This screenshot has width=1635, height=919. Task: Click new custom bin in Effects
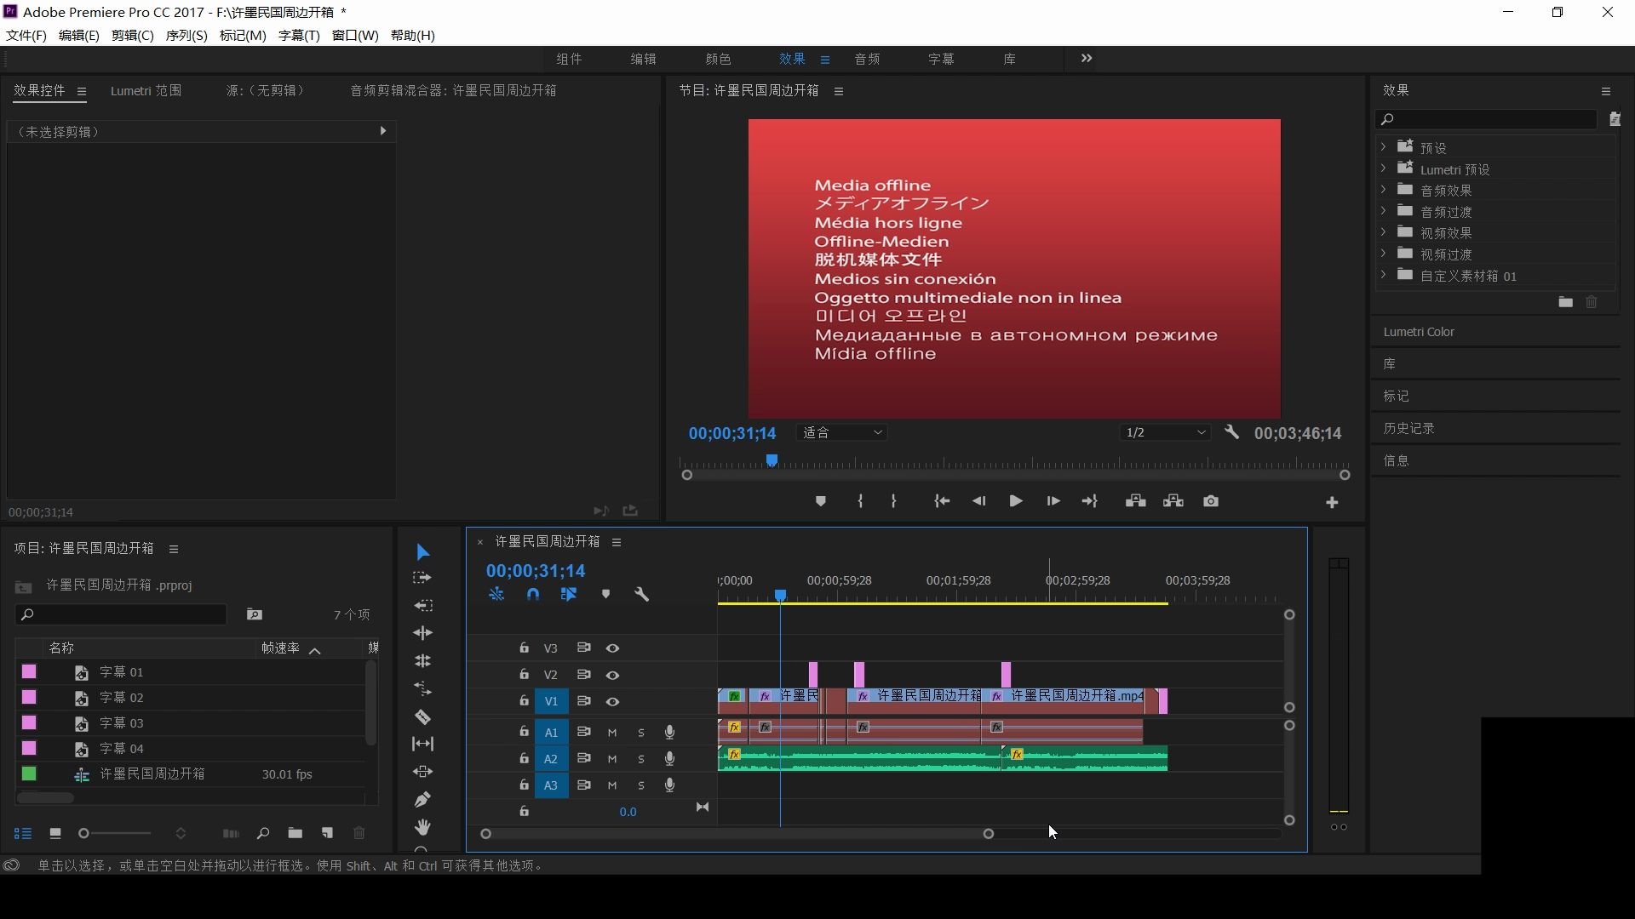[x=1565, y=302]
